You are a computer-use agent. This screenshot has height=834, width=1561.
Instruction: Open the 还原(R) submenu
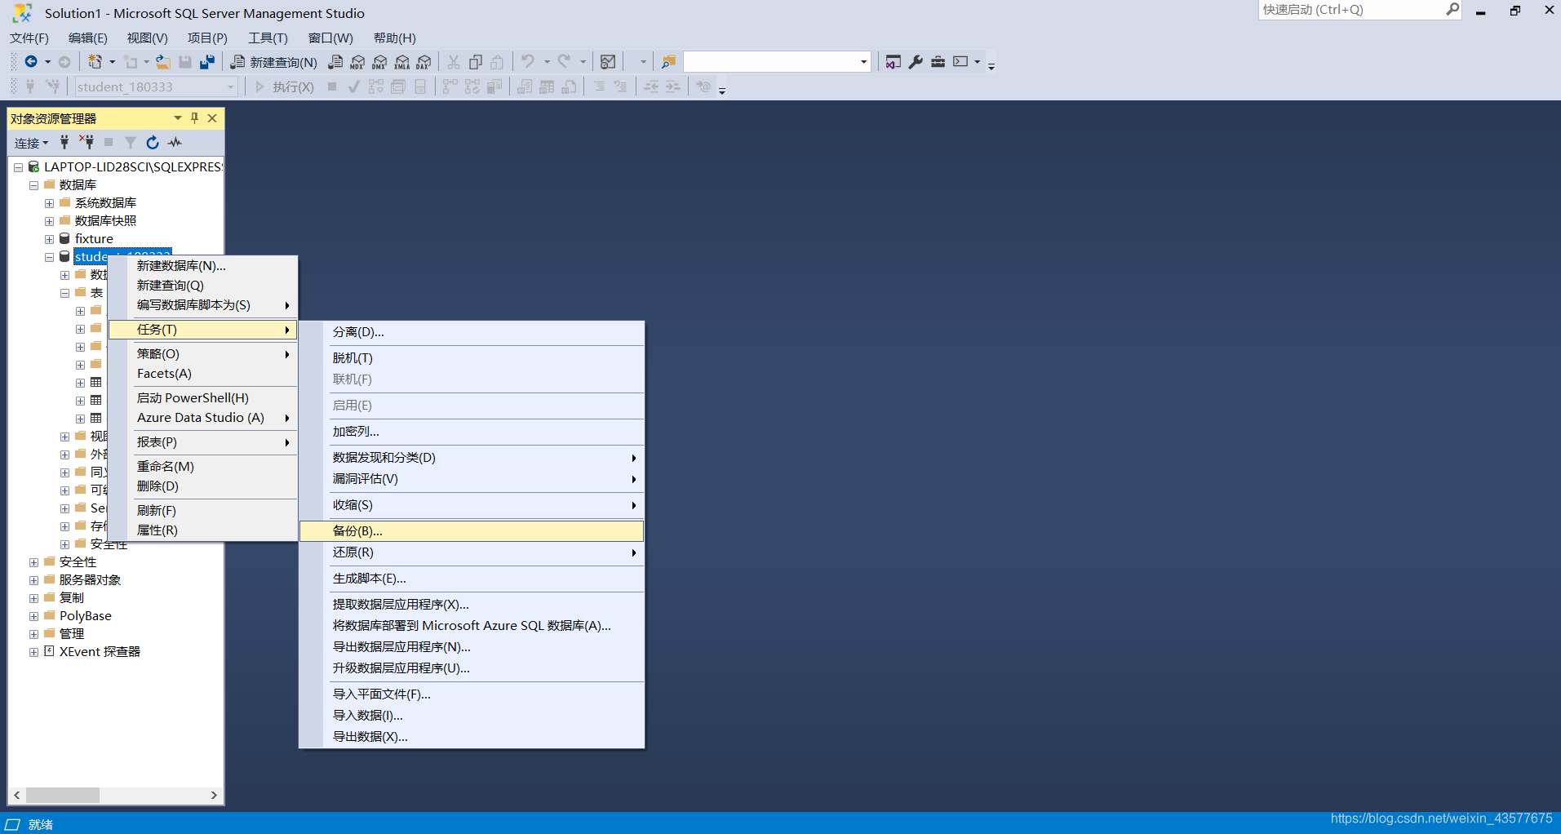point(472,552)
